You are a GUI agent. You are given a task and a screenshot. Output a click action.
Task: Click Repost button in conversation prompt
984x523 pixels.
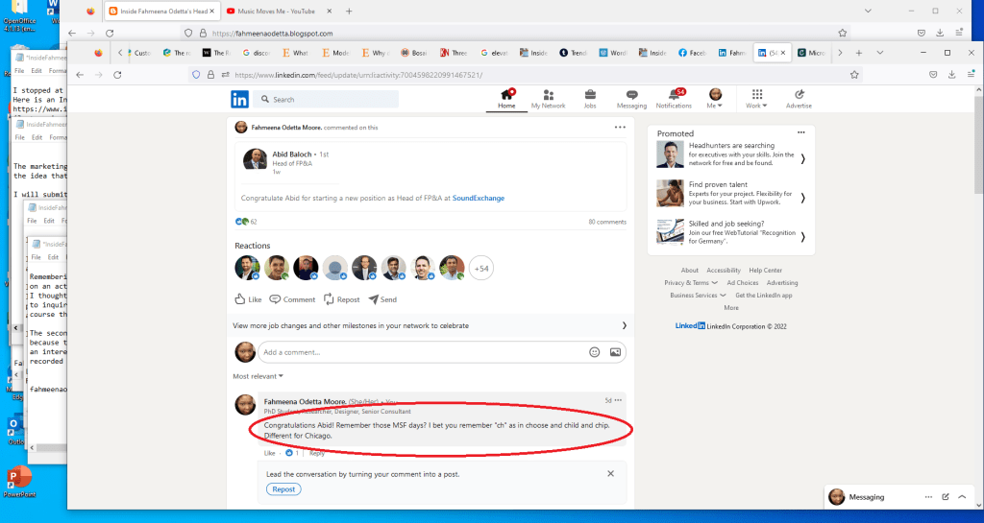click(x=283, y=489)
